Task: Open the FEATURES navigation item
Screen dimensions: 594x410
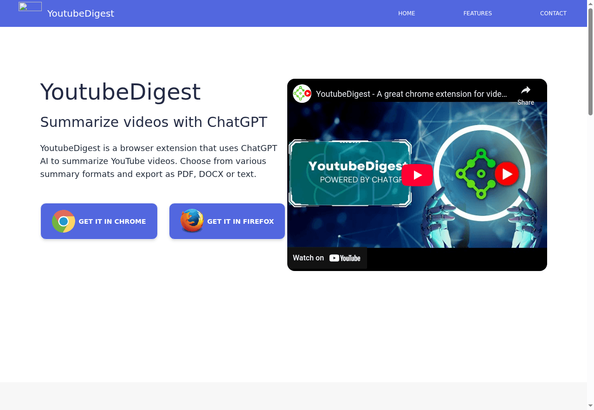Action: coord(478,13)
